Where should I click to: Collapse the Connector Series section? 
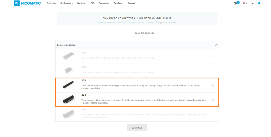coord(216,45)
